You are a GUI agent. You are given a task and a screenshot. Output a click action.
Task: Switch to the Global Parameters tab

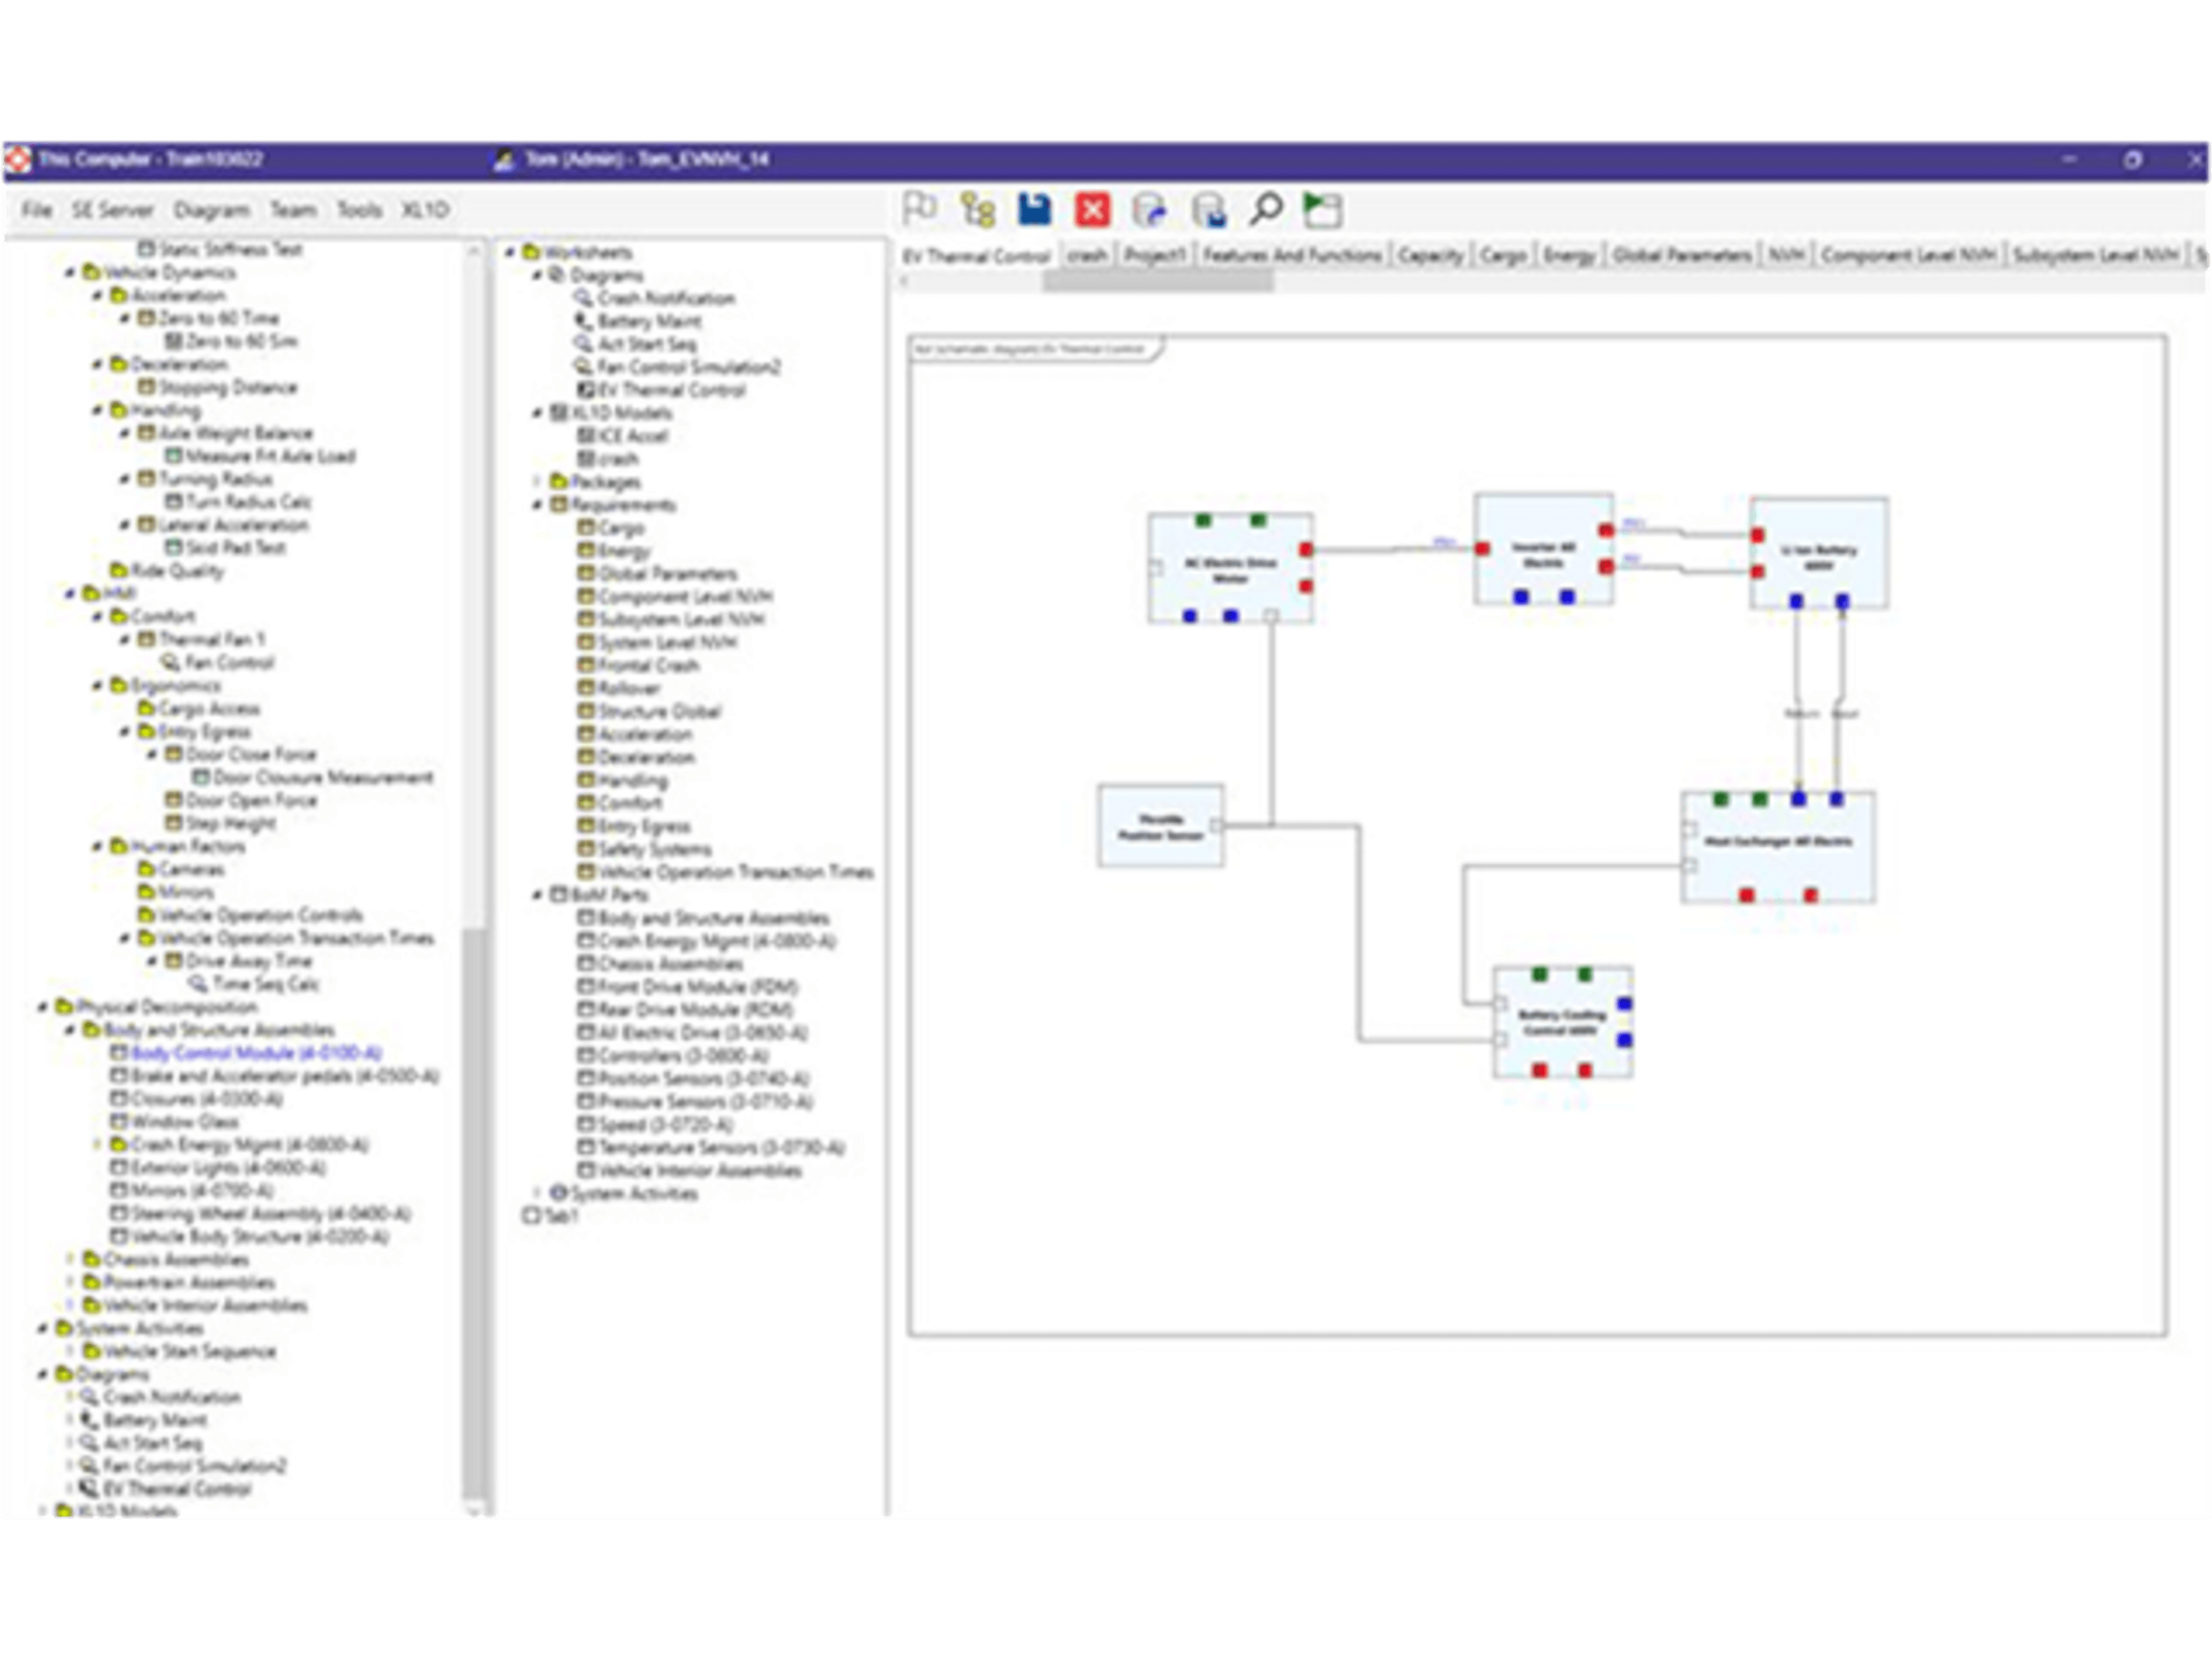[x=1682, y=255]
